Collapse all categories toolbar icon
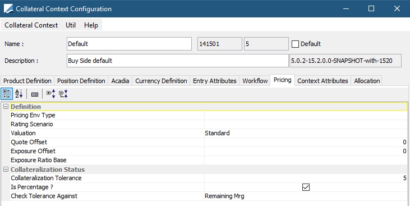Screen dimensions: 410x206 63,94
